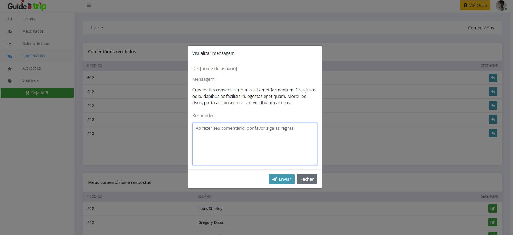Reply to the second received comment #12

493,92
